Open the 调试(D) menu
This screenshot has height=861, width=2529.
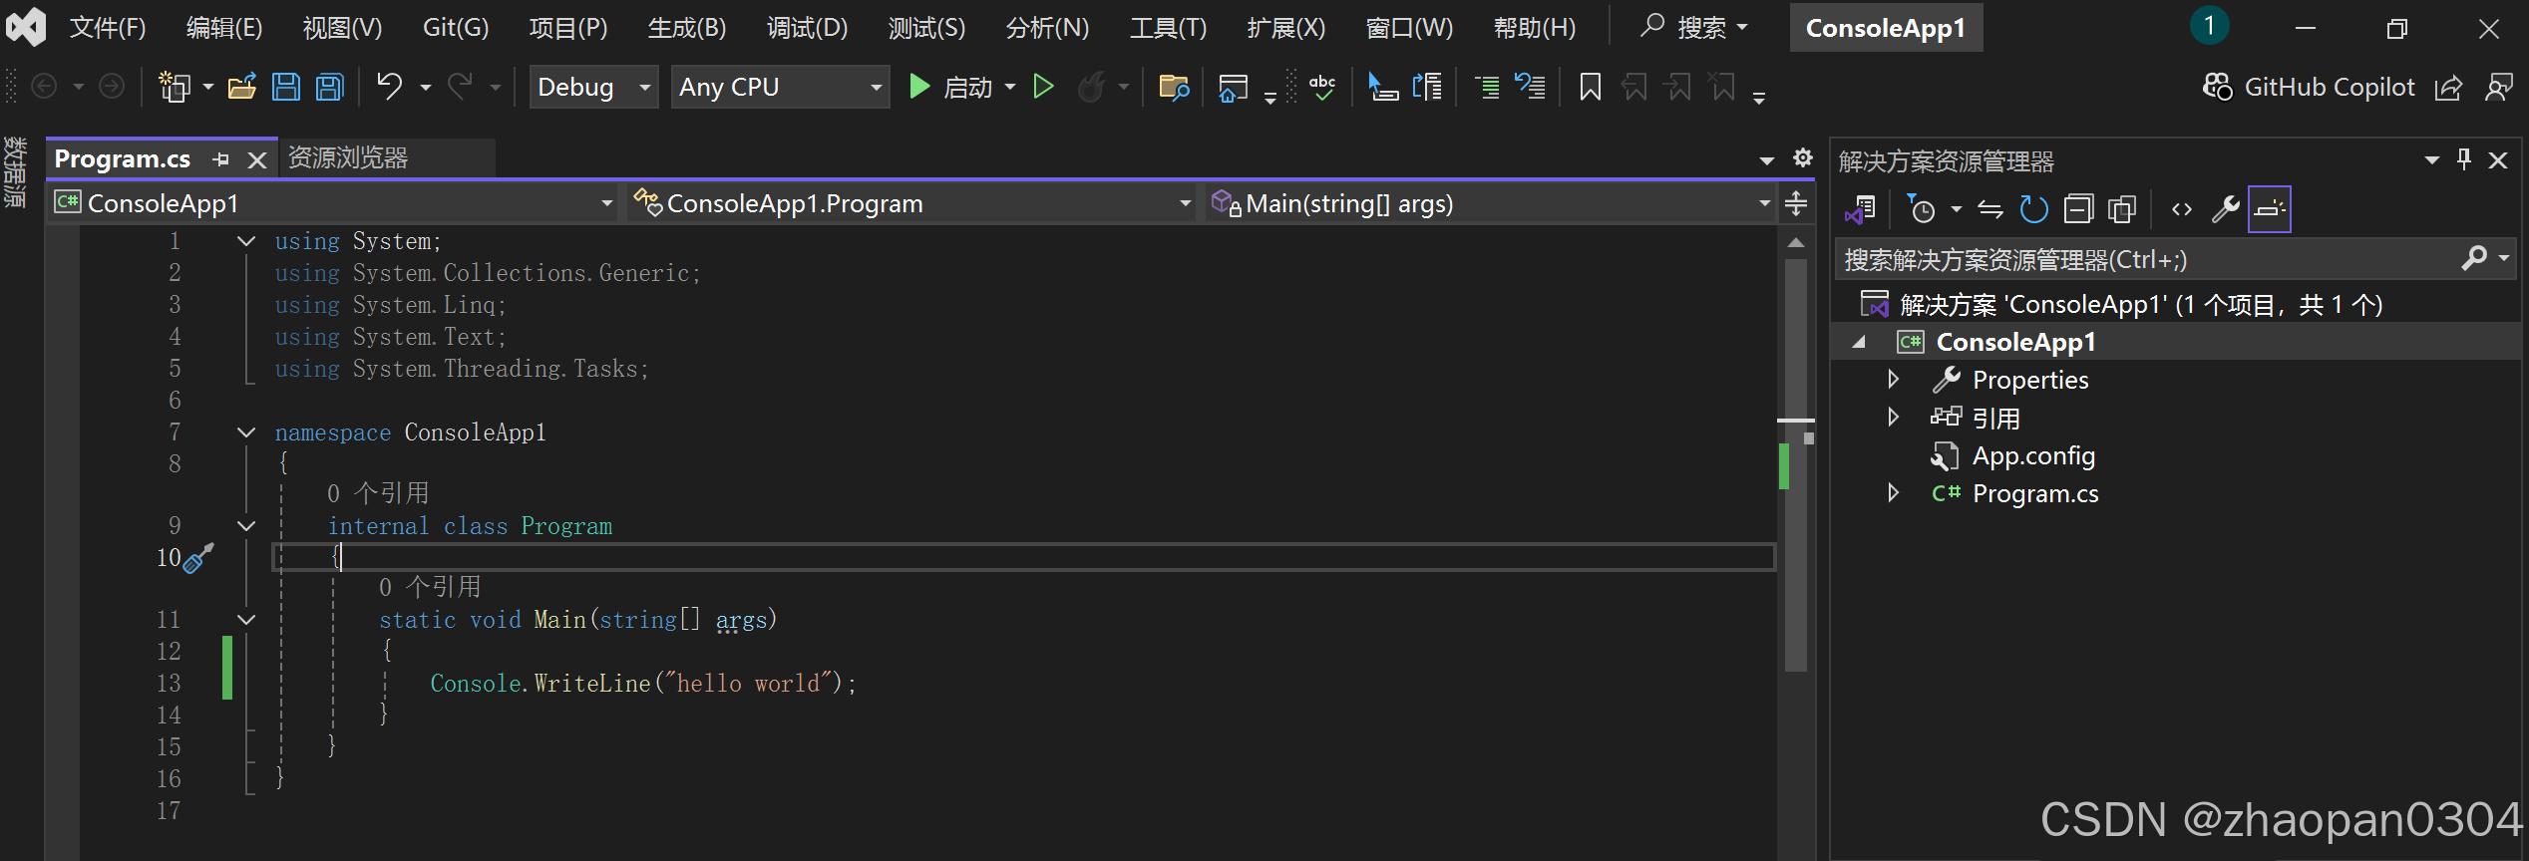(807, 28)
